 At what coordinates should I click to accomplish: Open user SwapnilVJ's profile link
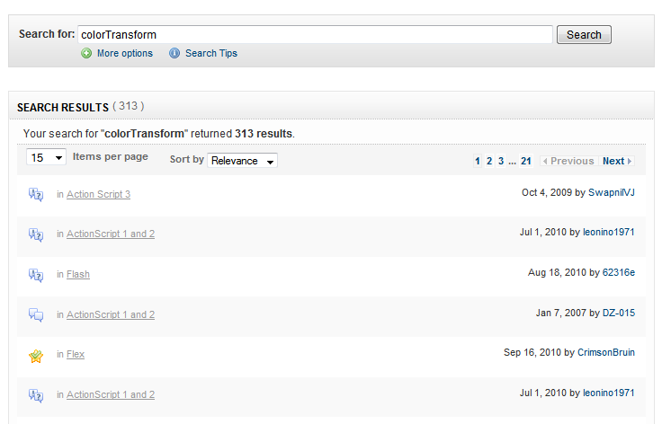pos(612,192)
